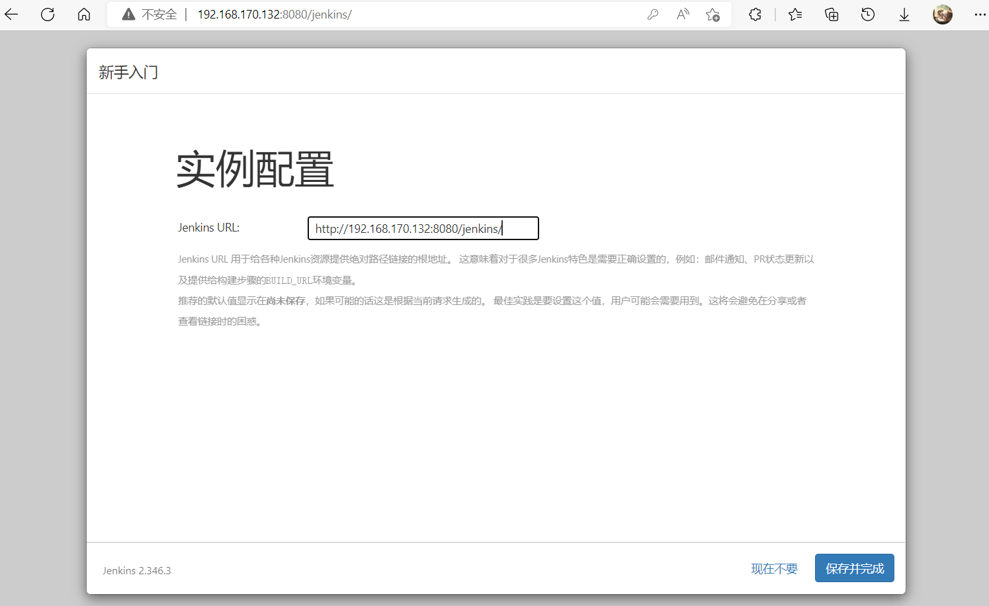This screenshot has height=606, width=989.
Task: Click the Jenkins URL: label
Action: coord(209,228)
